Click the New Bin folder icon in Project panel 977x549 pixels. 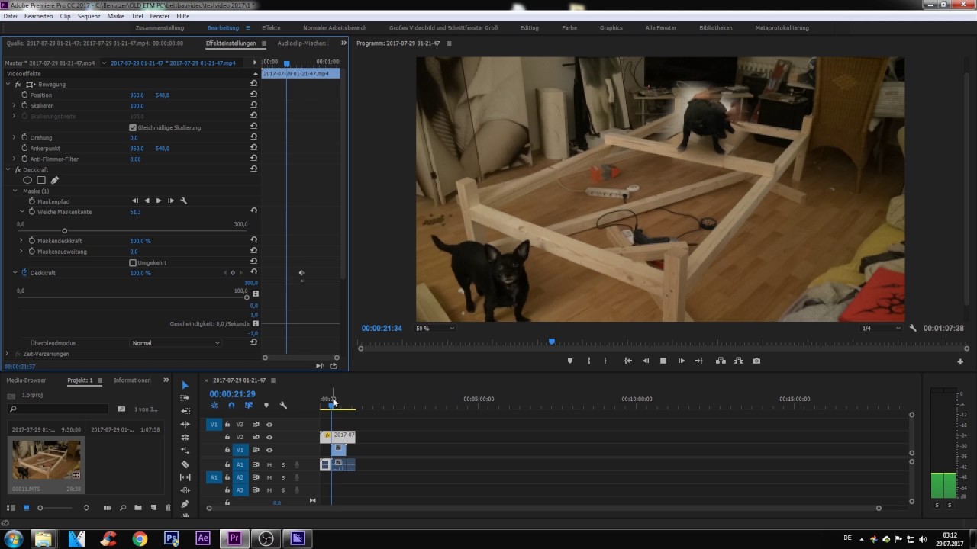(138, 508)
